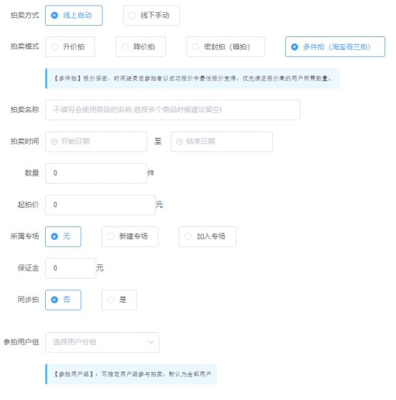This screenshot has height=400, width=396.
Task: Select 线上自动 auction method
Action: pyautogui.click(x=74, y=15)
